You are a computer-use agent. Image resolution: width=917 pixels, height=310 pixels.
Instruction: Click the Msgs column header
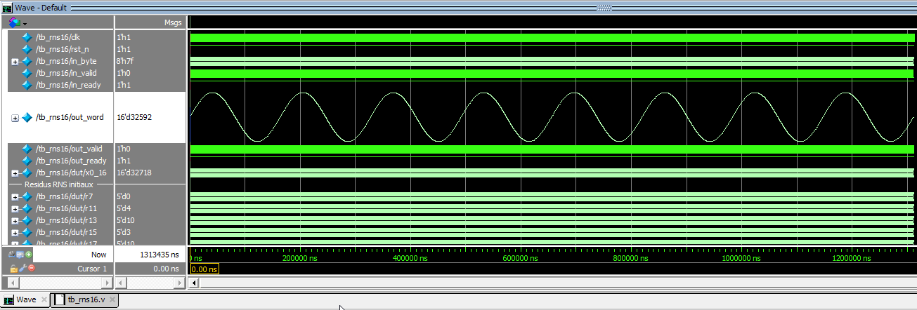point(172,22)
